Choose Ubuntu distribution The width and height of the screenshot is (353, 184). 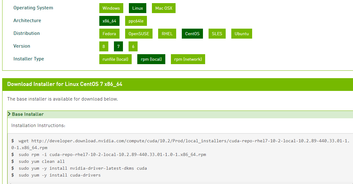click(x=242, y=34)
